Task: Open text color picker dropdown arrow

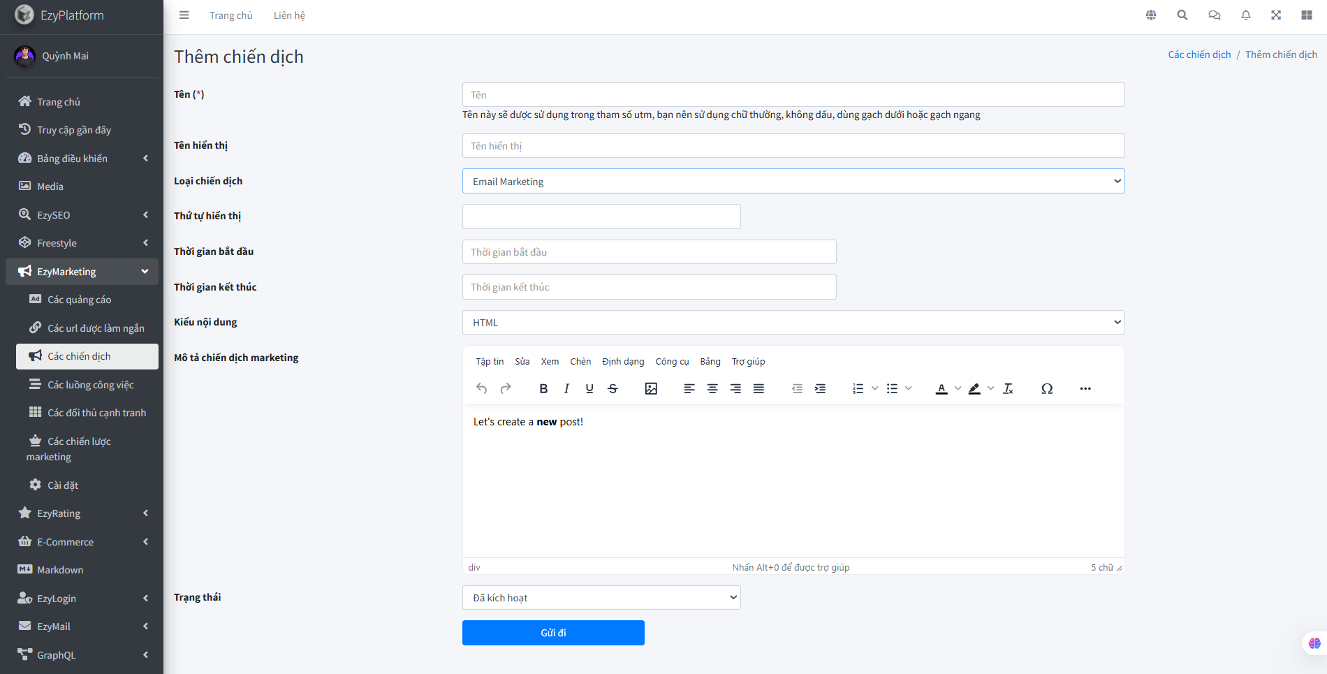Action: [x=958, y=388]
